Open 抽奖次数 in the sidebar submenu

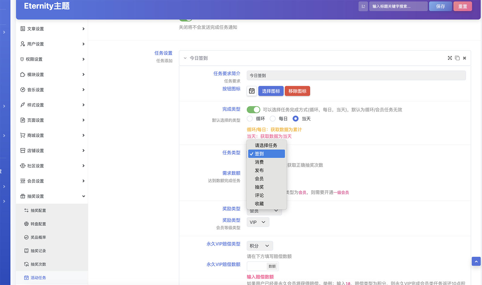(x=38, y=264)
